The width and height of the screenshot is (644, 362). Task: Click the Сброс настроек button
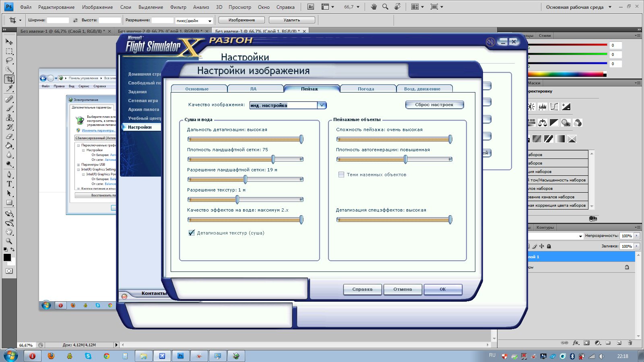tap(434, 105)
